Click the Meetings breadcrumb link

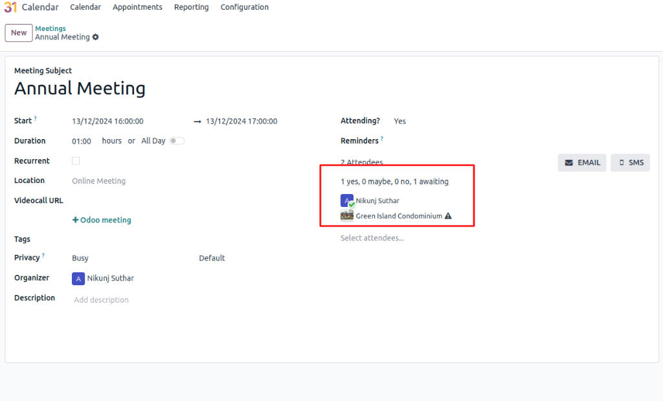[51, 28]
